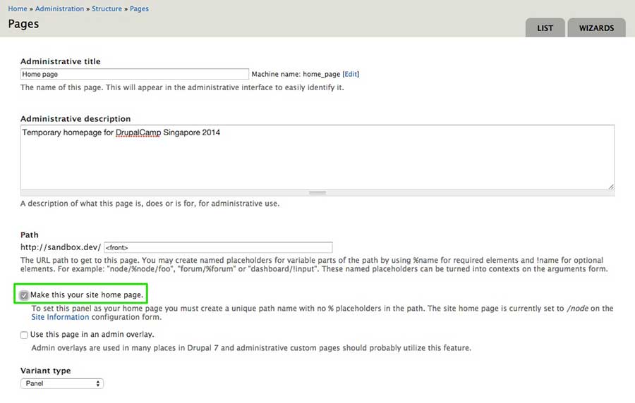Click the corner resize handle of description box

[610, 186]
